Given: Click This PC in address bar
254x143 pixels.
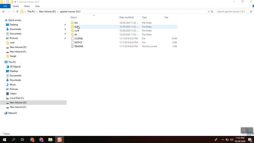Looking at the screenshot, I should point(31,12).
